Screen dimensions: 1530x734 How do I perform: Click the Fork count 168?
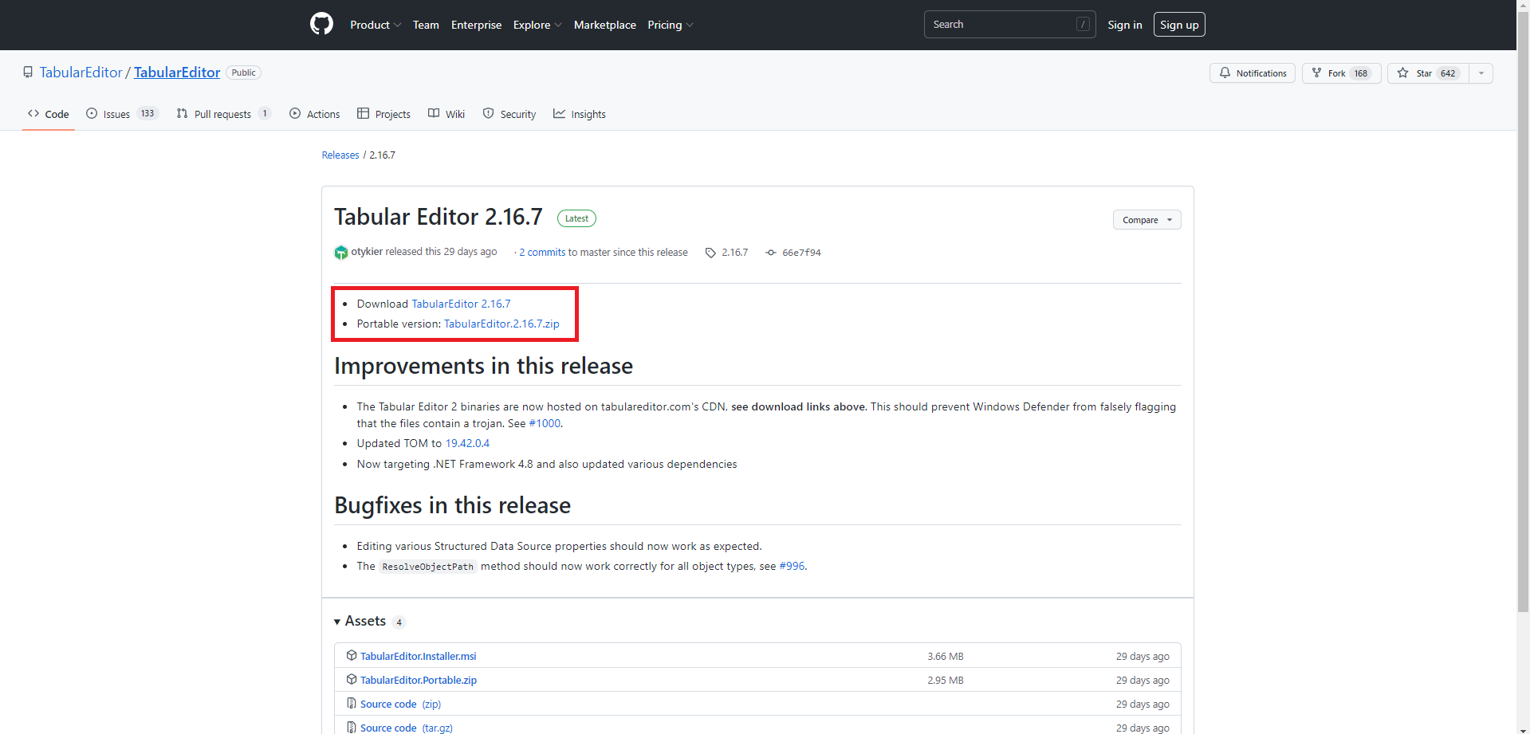click(x=1361, y=73)
